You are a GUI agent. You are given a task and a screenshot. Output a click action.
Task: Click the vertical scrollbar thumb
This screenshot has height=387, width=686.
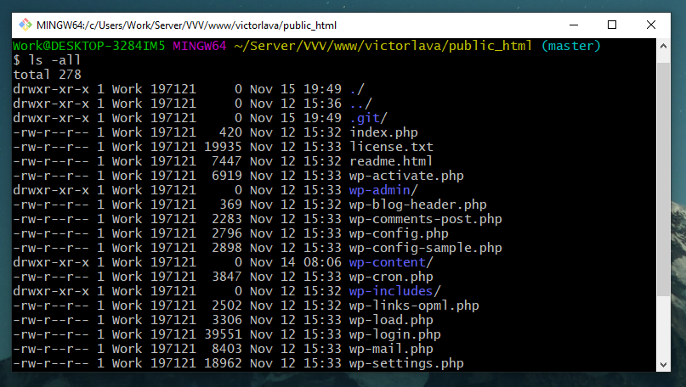663,179
